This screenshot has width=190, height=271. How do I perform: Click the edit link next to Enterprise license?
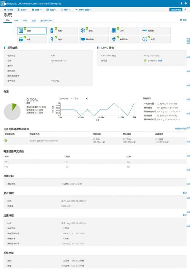click(x=160, y=61)
